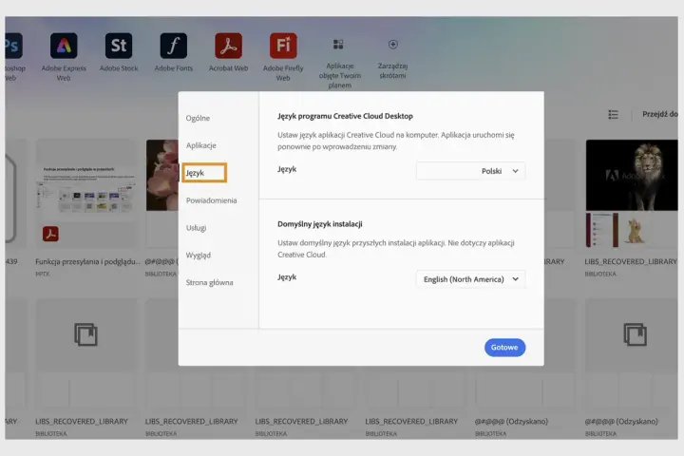Open the Powiadomienia settings tab

coord(211,200)
